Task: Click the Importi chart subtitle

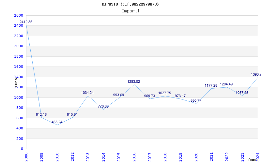Action: pyautogui.click(x=130, y=11)
